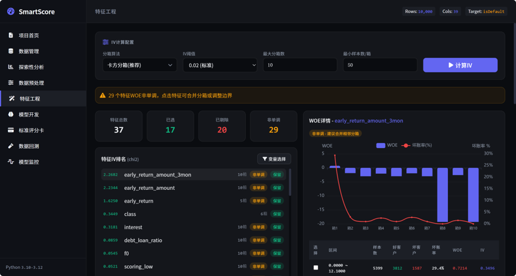Click the 非单调 badge on early_return row
The height and width of the screenshot is (276, 516).
(x=258, y=201)
